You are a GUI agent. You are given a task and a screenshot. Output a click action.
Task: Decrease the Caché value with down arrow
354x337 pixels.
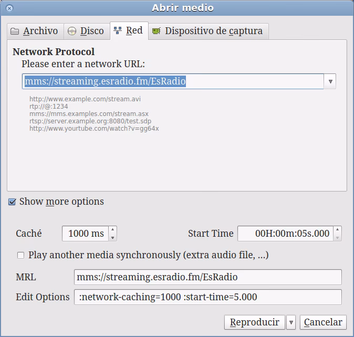coord(112,237)
